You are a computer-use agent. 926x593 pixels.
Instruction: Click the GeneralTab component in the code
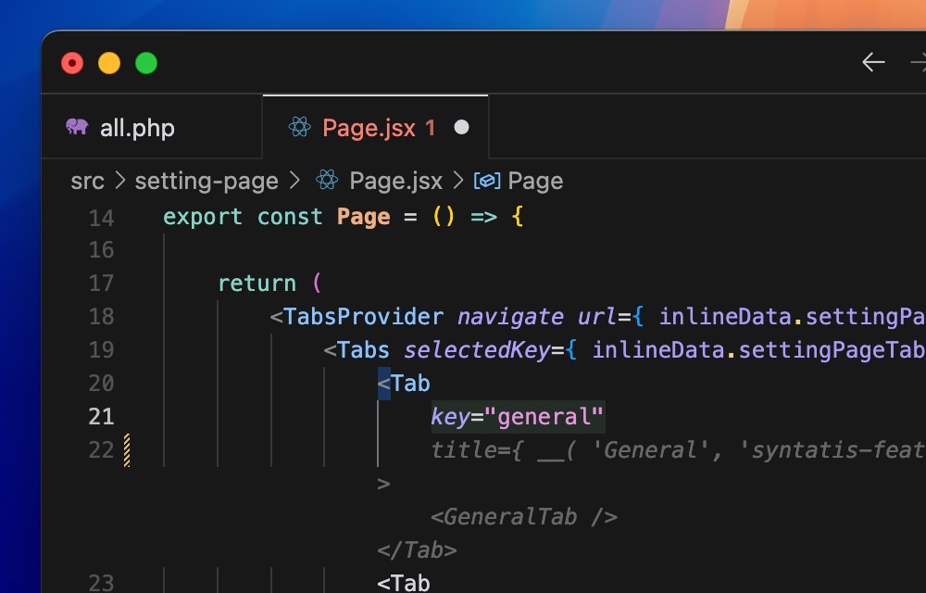pos(509,517)
